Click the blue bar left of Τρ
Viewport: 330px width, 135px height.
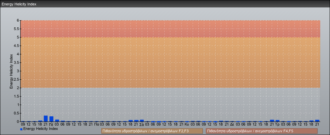click(272, 120)
